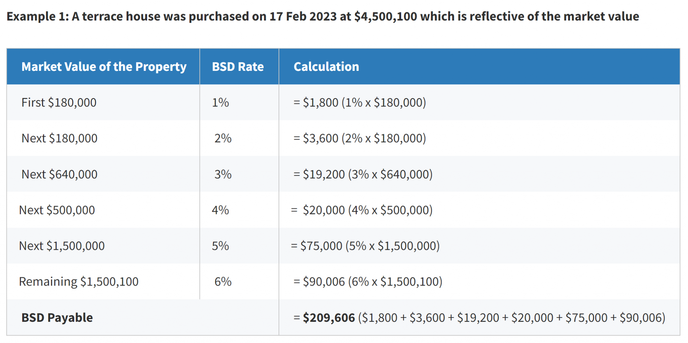Click the Example 1 heading text

(x=322, y=16)
